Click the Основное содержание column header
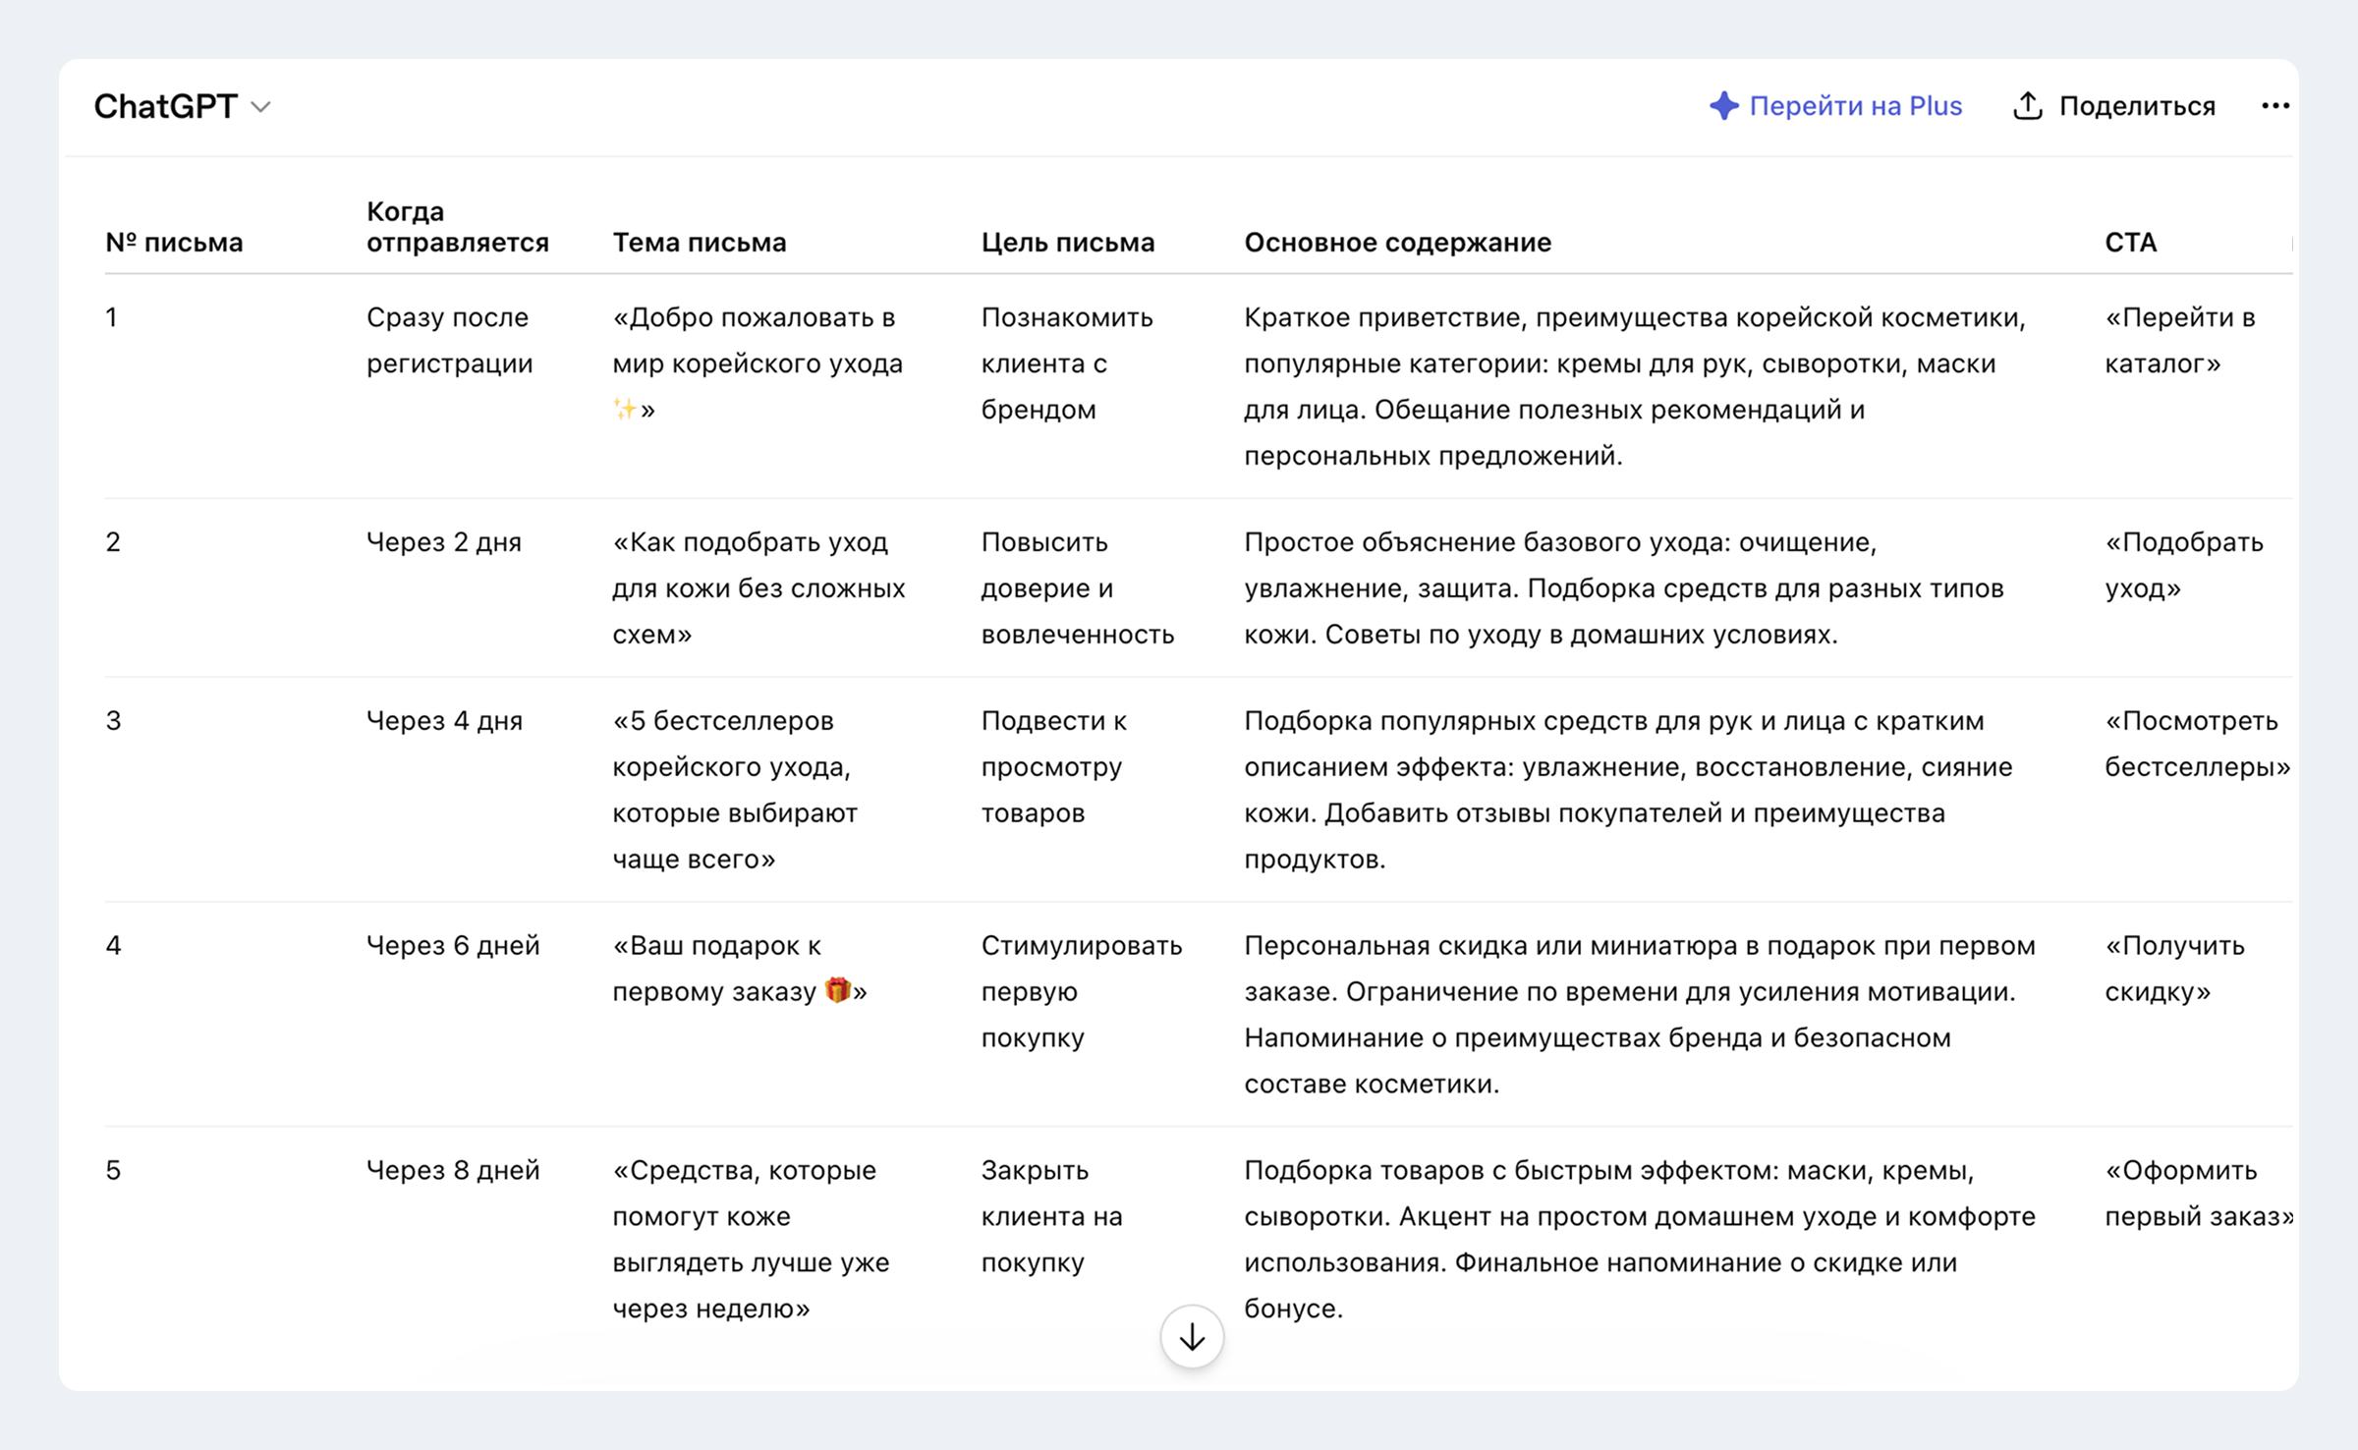Image resolution: width=2358 pixels, height=1450 pixels. pos(1398,242)
